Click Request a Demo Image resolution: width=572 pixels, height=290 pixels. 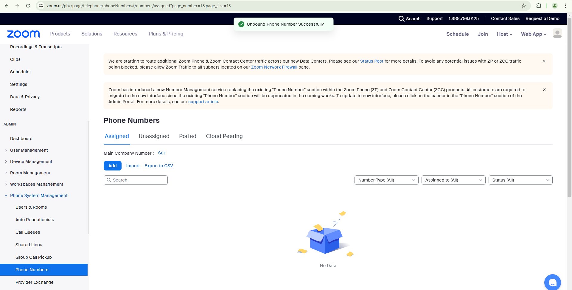(543, 18)
